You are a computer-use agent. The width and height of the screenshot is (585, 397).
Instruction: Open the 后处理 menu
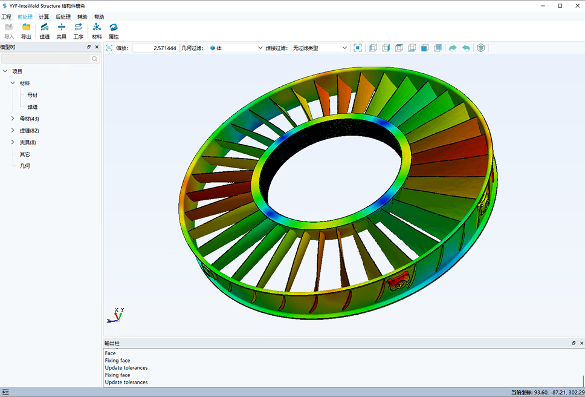[63, 17]
